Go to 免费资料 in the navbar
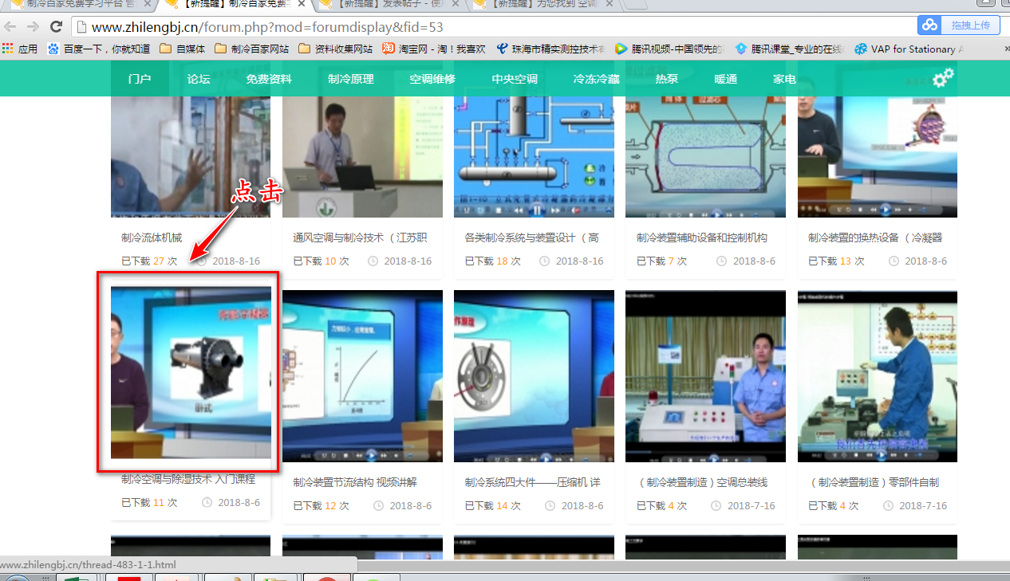The width and height of the screenshot is (1010, 581). point(269,79)
